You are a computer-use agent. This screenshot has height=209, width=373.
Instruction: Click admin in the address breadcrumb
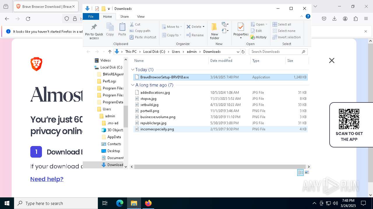click(192, 52)
